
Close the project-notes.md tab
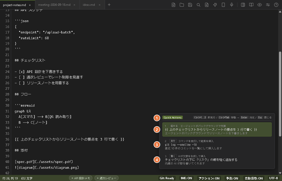[30, 5]
